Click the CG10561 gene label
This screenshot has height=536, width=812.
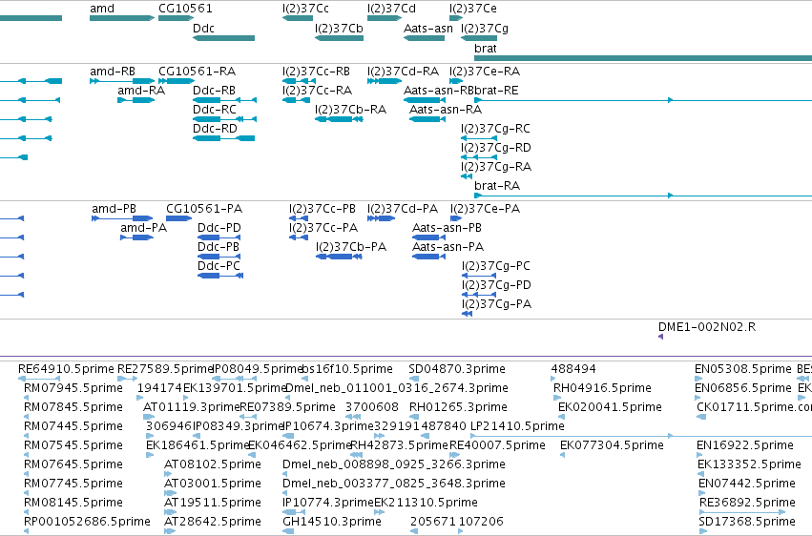click(x=185, y=9)
